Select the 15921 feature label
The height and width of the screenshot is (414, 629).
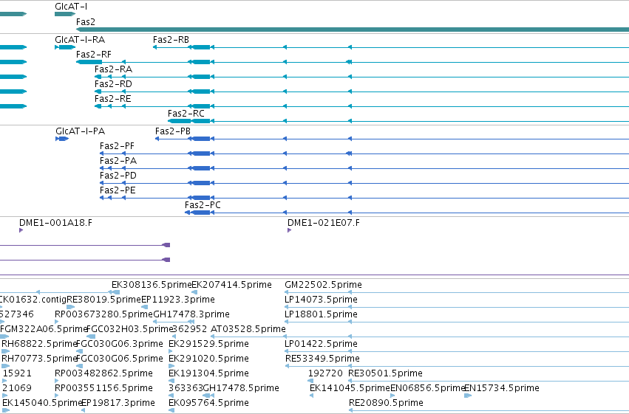click(17, 374)
